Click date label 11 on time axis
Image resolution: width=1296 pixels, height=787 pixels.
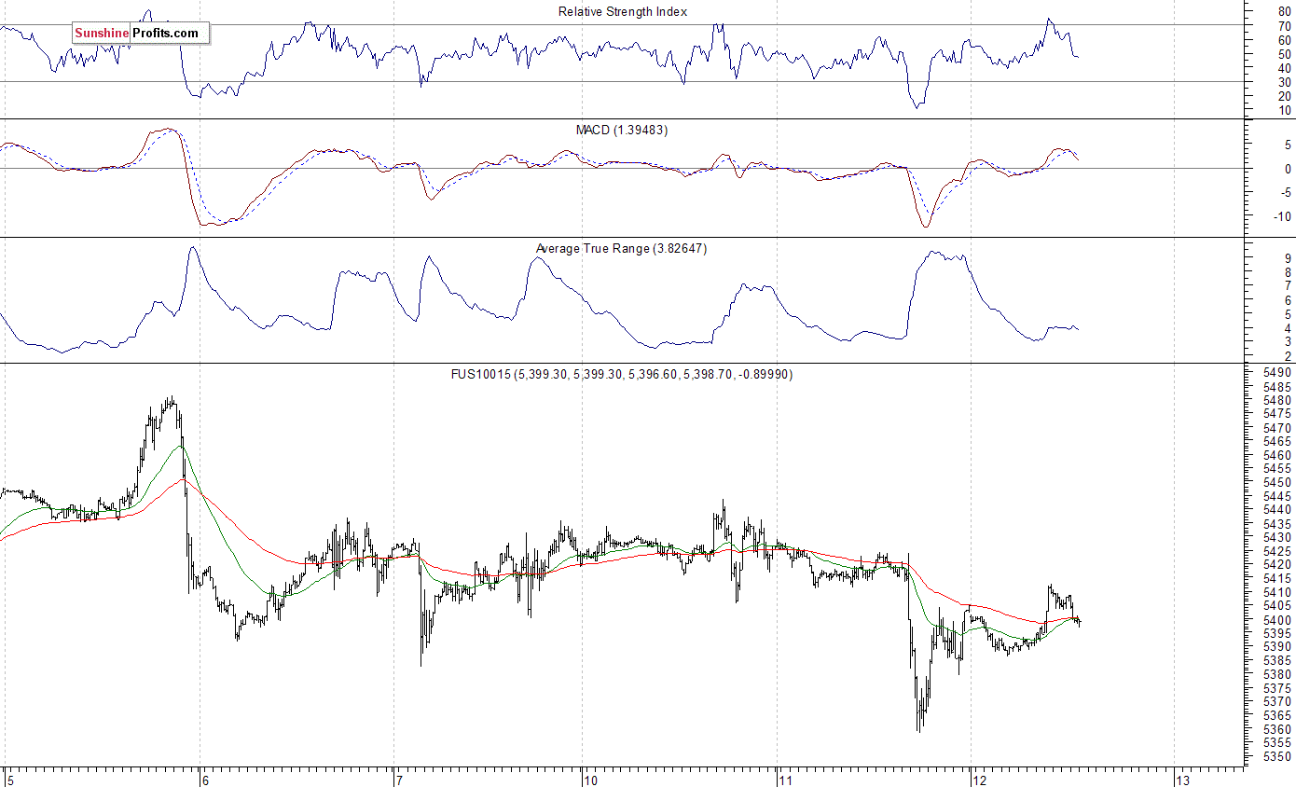(x=785, y=779)
